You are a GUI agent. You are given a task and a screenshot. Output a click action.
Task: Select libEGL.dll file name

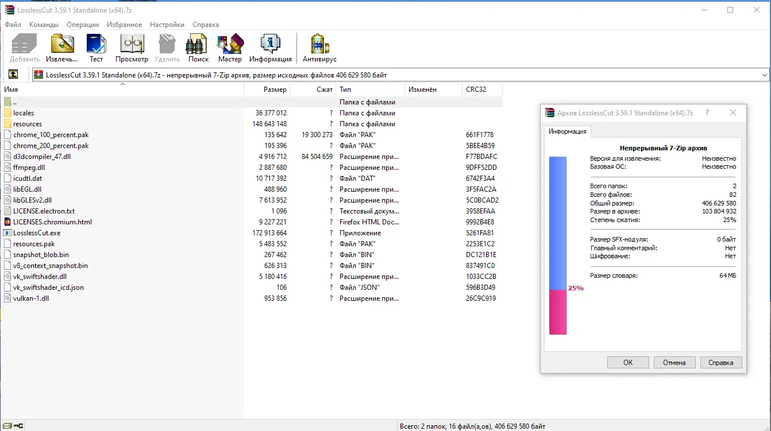tap(27, 189)
